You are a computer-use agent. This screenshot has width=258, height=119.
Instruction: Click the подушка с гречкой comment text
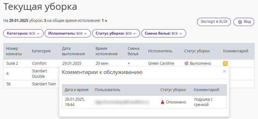[203, 102]
